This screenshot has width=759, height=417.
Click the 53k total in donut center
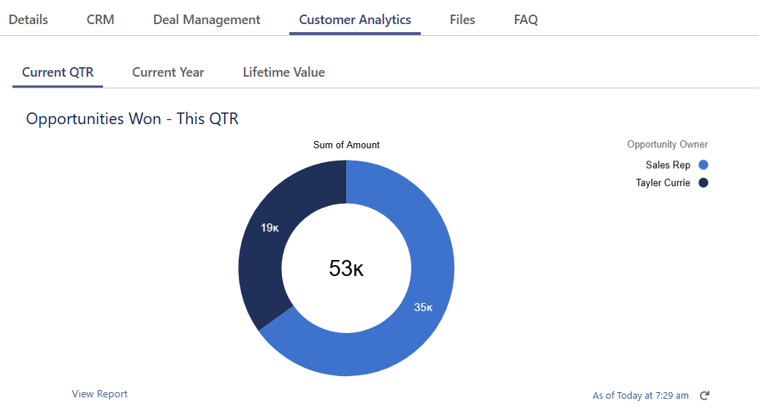pos(346,269)
